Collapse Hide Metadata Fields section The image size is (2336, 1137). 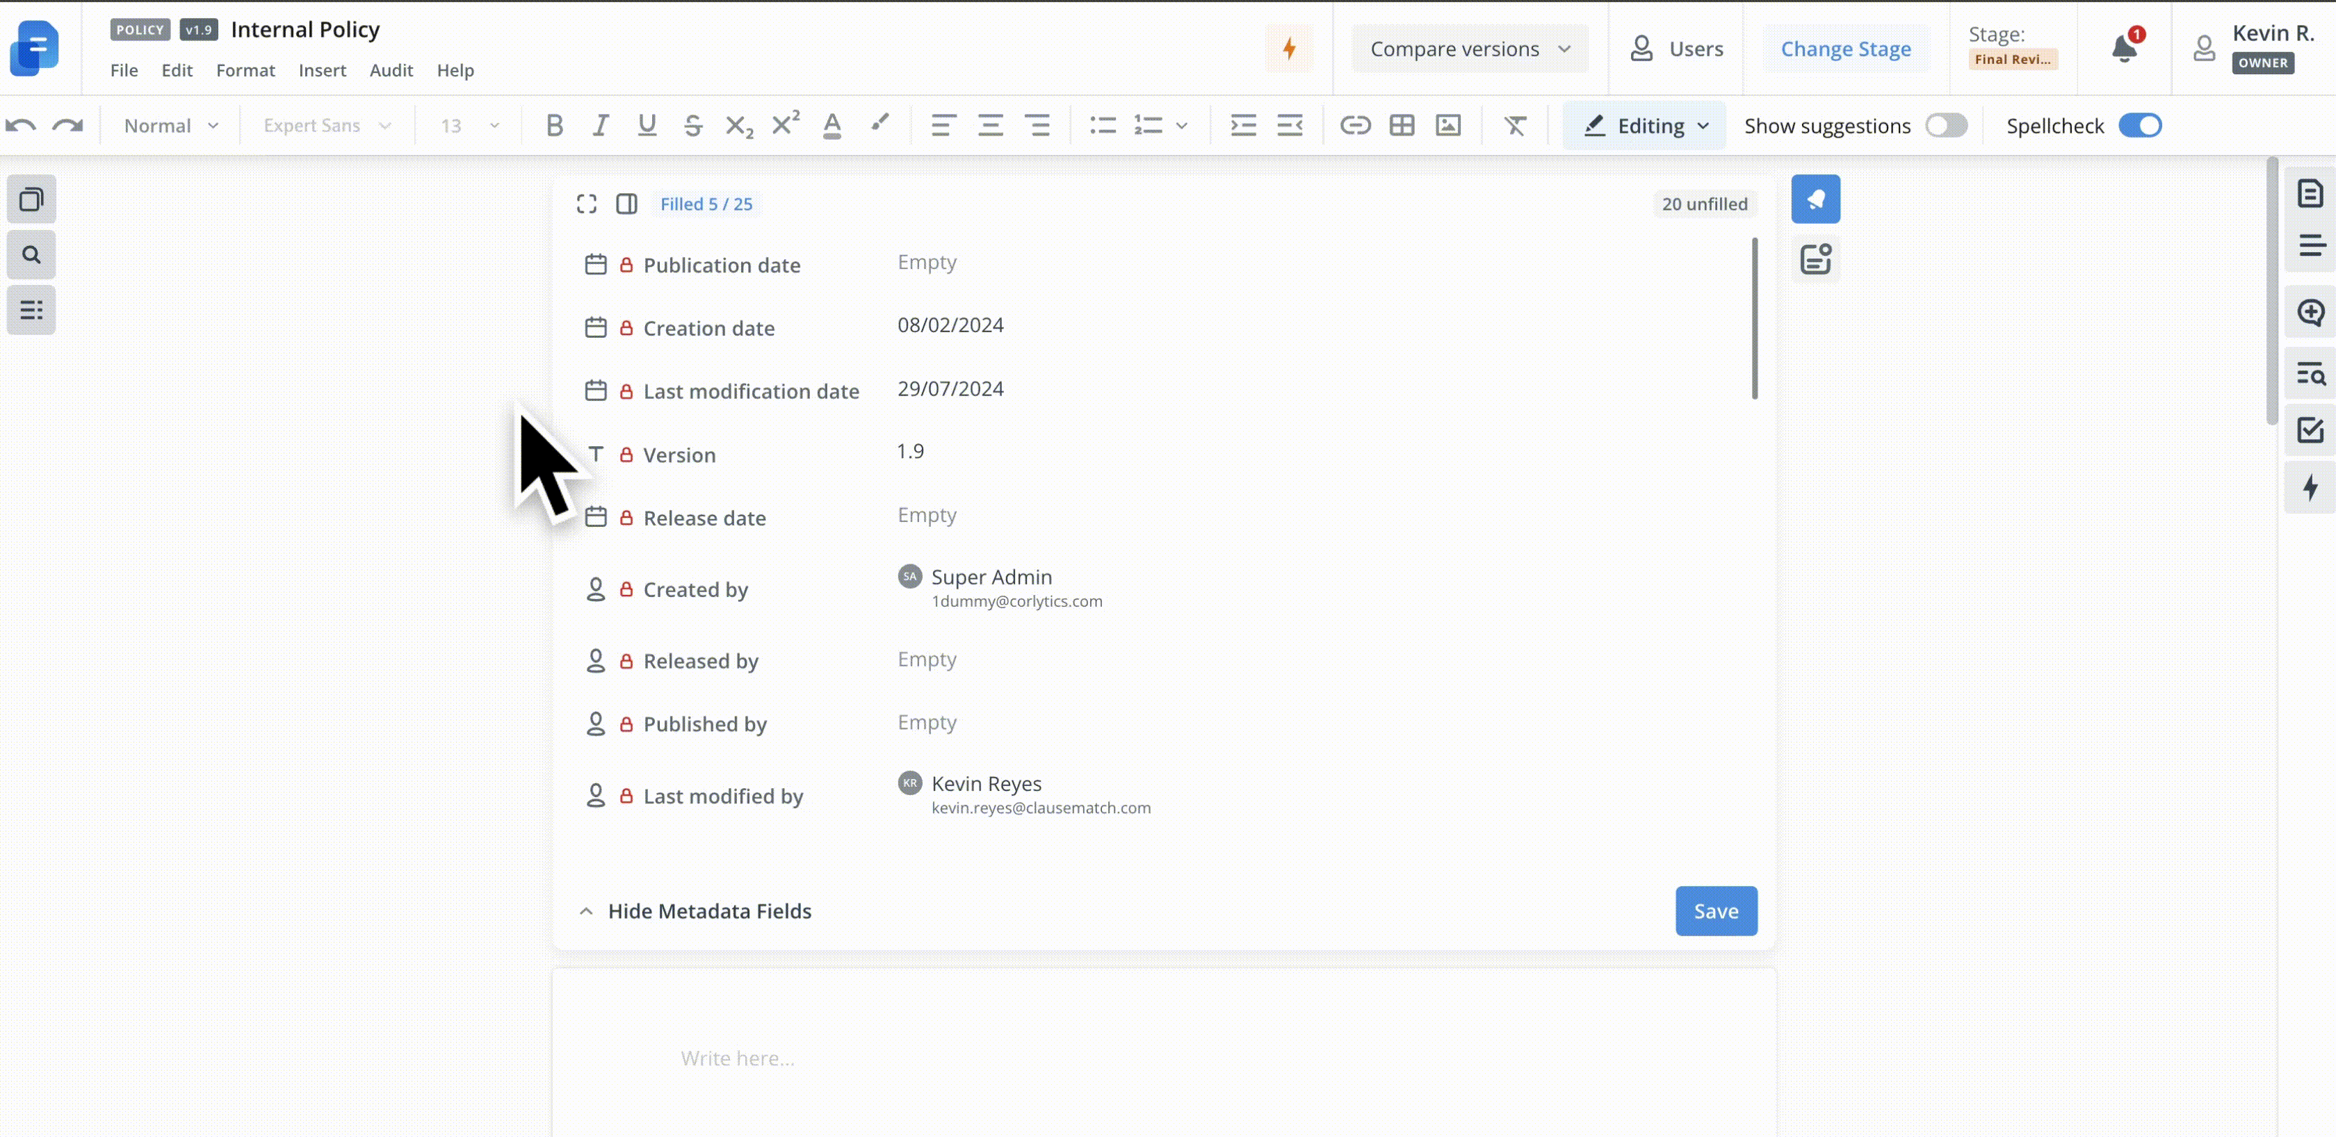[695, 910]
